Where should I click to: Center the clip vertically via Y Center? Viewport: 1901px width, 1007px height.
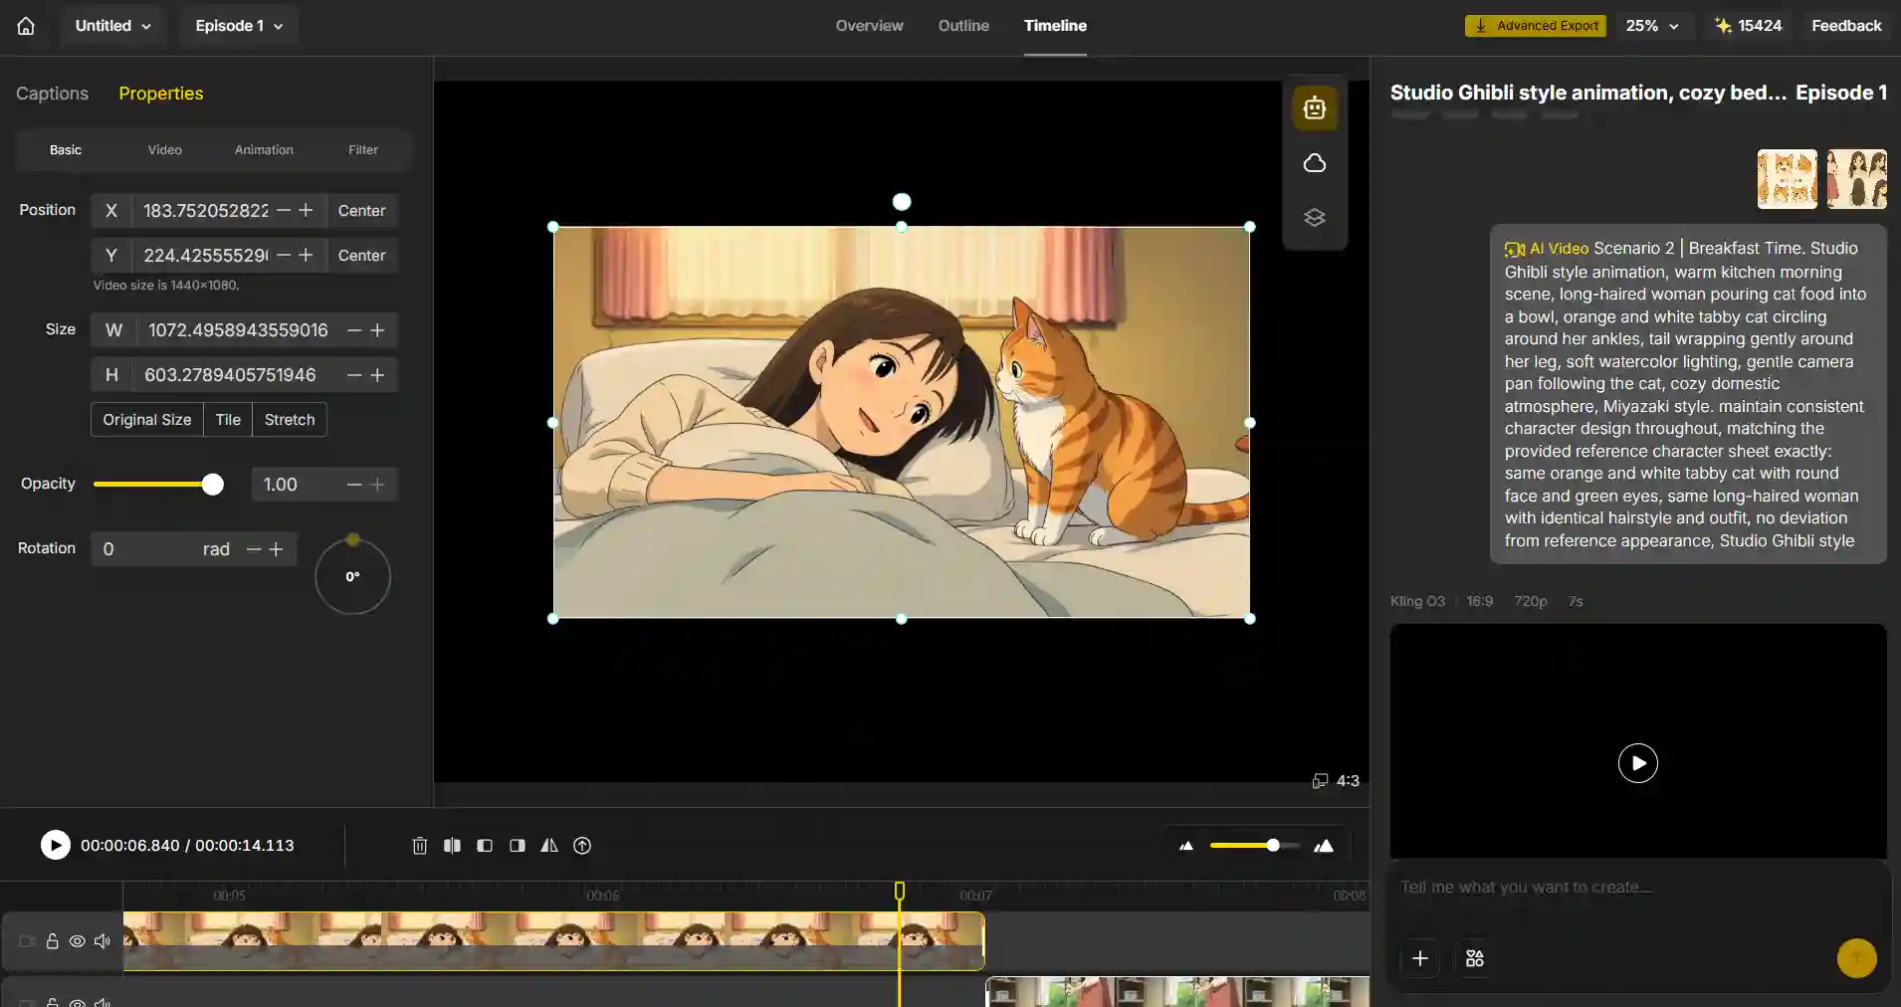[x=361, y=256]
